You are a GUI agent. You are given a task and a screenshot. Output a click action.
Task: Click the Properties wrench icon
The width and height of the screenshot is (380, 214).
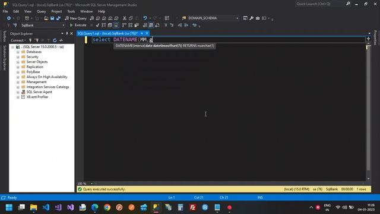(x=251, y=18)
